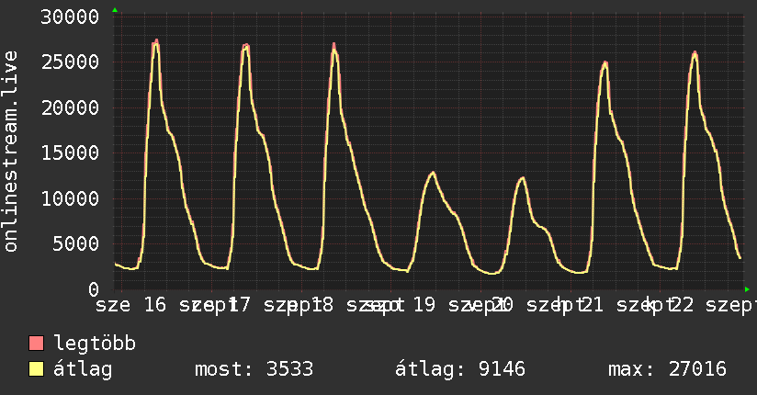757x395 pixels.
Task: Click the y-axis label 10000
Action: [70, 198]
